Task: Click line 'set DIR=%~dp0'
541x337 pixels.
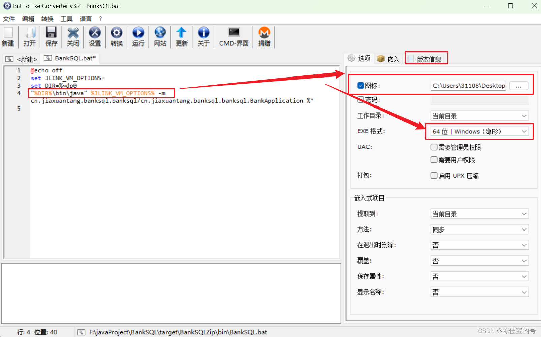Action: (54, 86)
